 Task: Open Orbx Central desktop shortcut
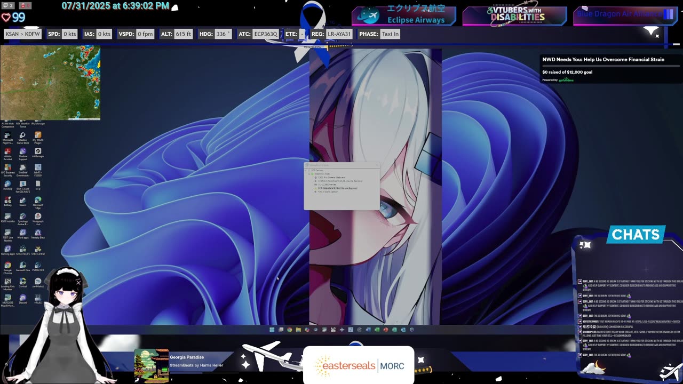click(x=38, y=250)
